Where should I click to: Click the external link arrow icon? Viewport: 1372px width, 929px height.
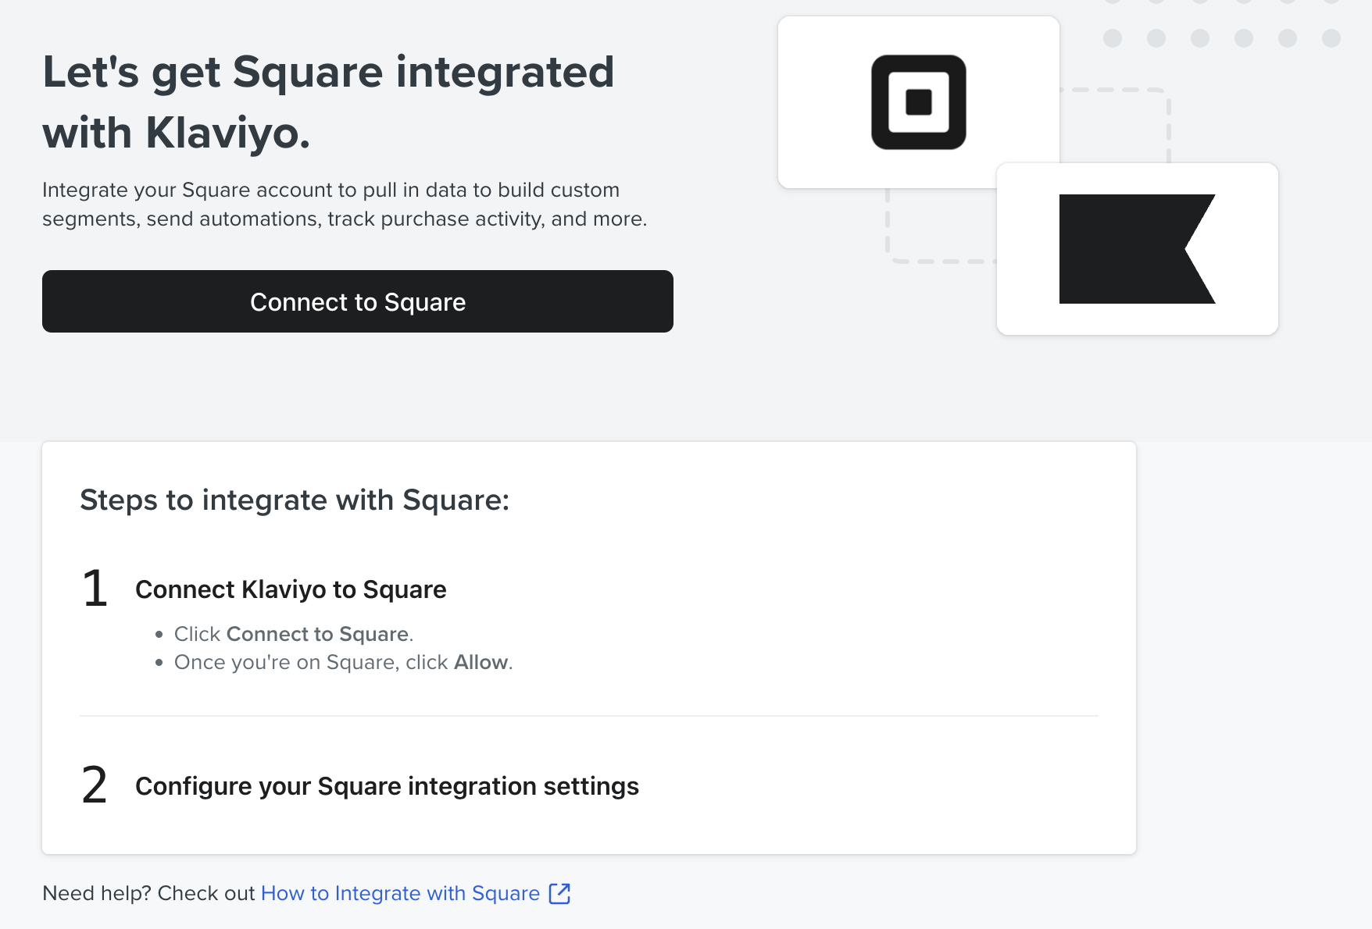click(559, 893)
